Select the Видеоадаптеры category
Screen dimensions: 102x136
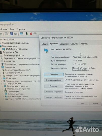click(10, 46)
